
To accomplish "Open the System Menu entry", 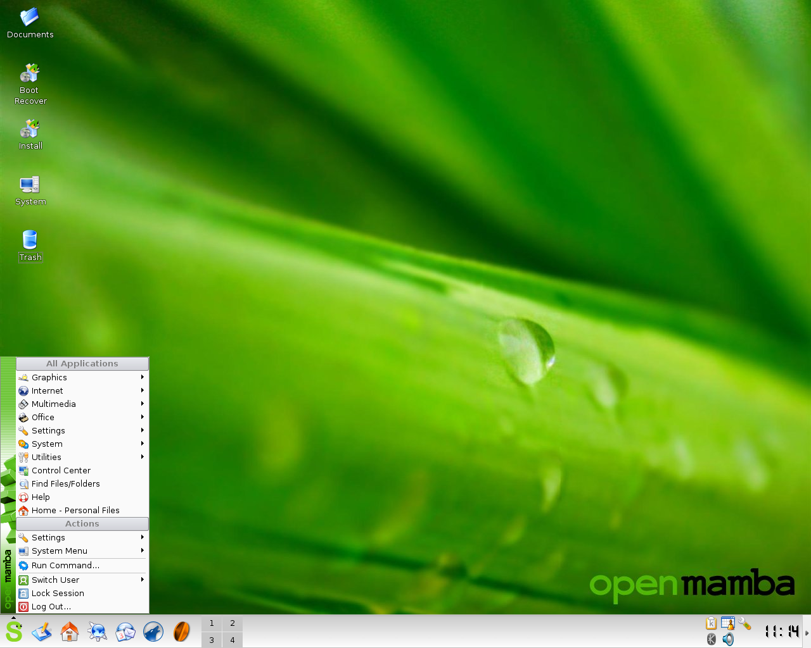I will click(x=82, y=551).
